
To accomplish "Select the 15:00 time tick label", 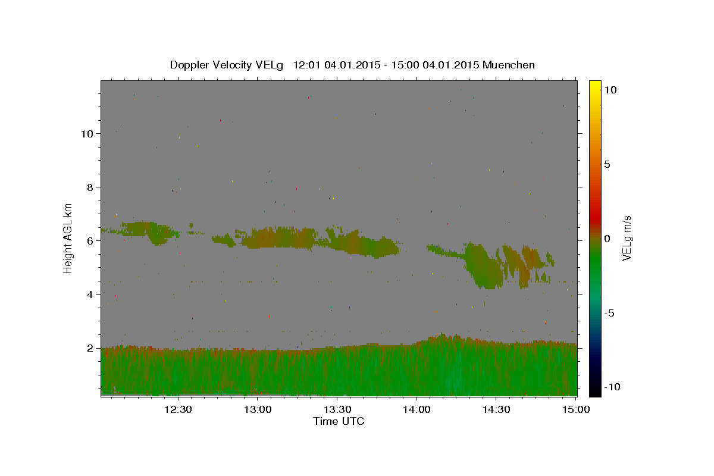I will 576,409.
